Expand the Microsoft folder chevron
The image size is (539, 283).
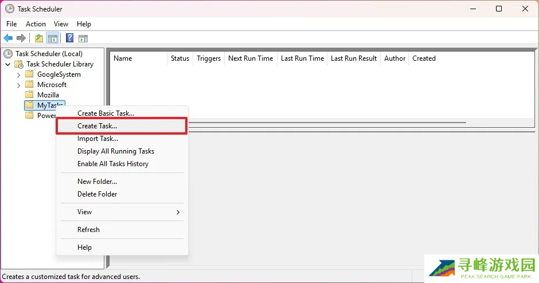pos(18,85)
